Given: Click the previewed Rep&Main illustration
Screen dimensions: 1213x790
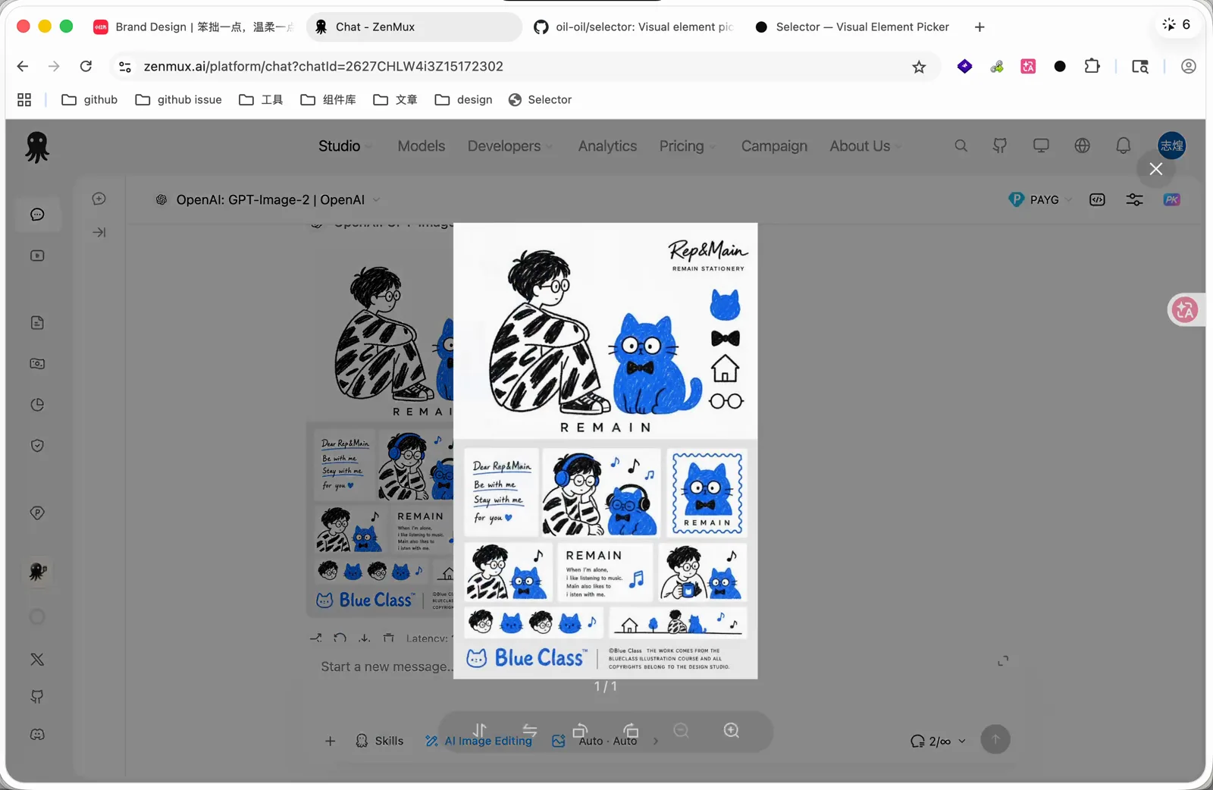Looking at the screenshot, I should pos(606,450).
